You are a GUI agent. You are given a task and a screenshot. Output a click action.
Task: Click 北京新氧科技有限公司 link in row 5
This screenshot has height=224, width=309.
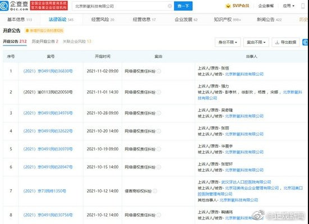coord(244,152)
